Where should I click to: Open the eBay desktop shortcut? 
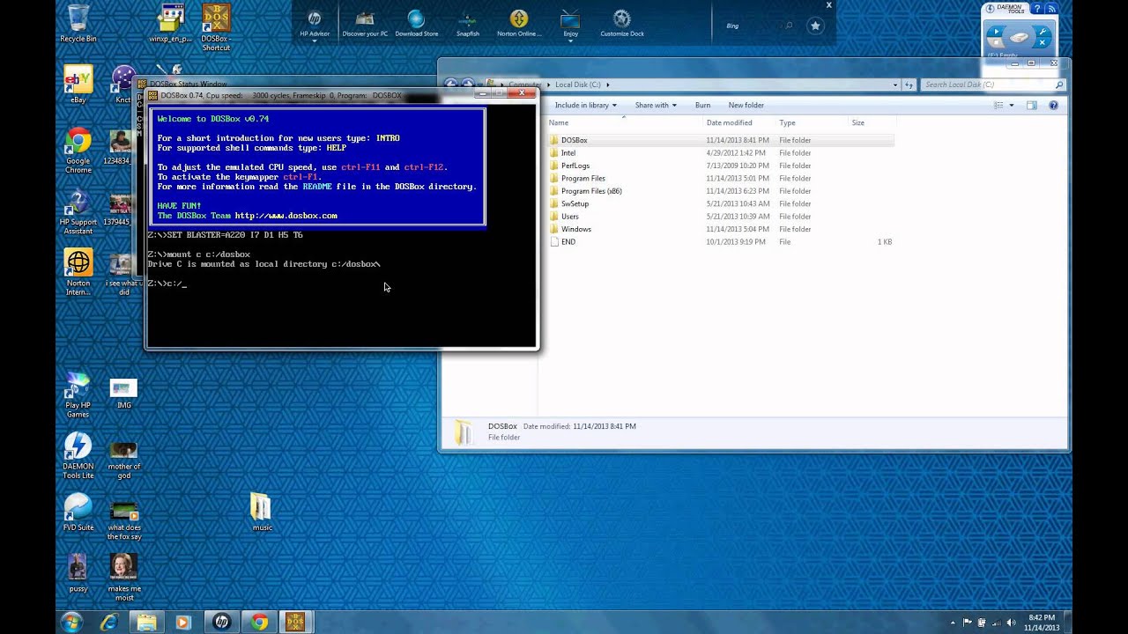[x=78, y=85]
